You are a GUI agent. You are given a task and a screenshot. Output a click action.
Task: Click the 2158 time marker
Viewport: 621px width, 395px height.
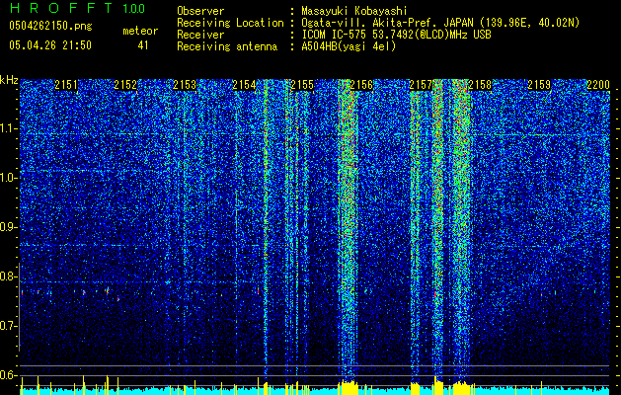pos(480,85)
